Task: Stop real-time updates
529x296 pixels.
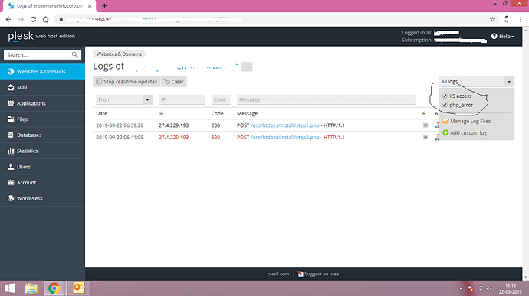Action: point(127,82)
